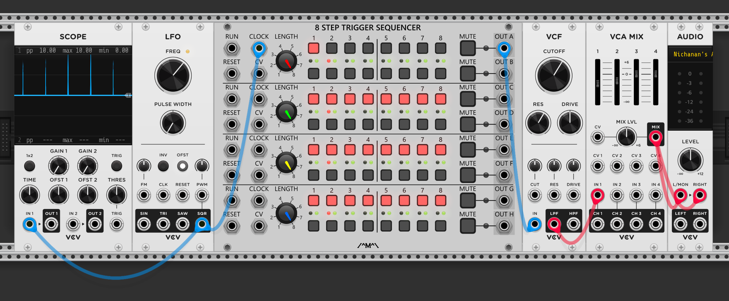Click the Scope THRES knob
The width and height of the screenshot is (729, 301).
(x=117, y=195)
